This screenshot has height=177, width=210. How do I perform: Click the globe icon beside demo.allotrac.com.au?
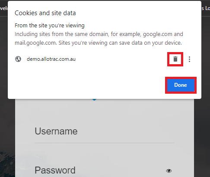(x=18, y=59)
